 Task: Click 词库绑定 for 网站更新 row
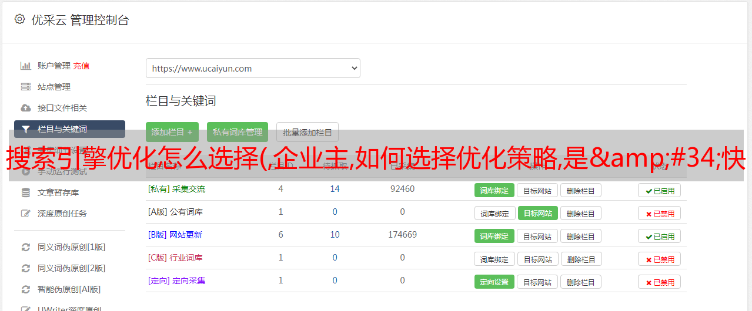[x=494, y=236]
